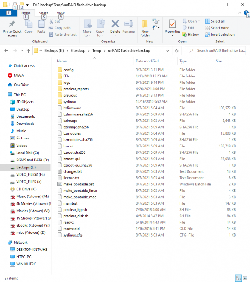This screenshot has height=282, width=250.
Task: Open Customize Quick Access Toolbar menu
Action: (27, 5)
